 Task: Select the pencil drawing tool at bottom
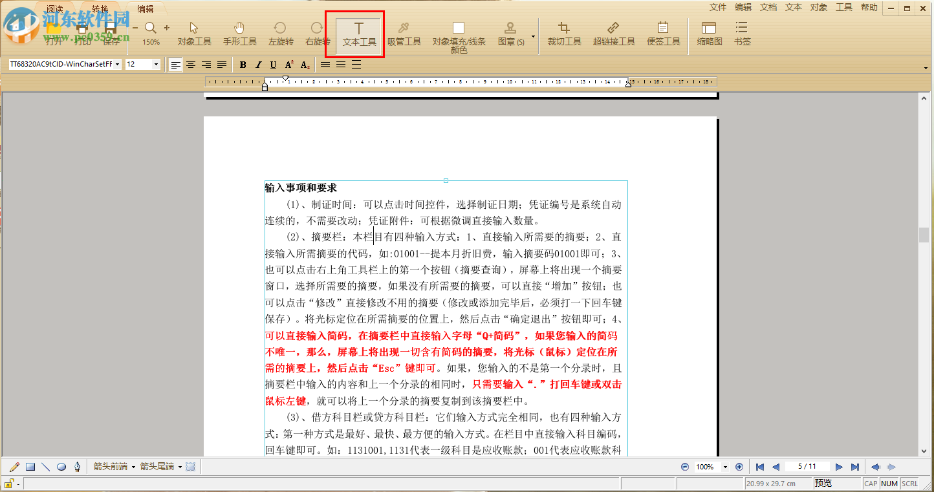14,466
